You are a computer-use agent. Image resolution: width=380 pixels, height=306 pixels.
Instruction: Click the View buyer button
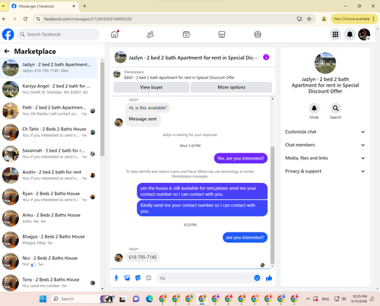pos(151,87)
